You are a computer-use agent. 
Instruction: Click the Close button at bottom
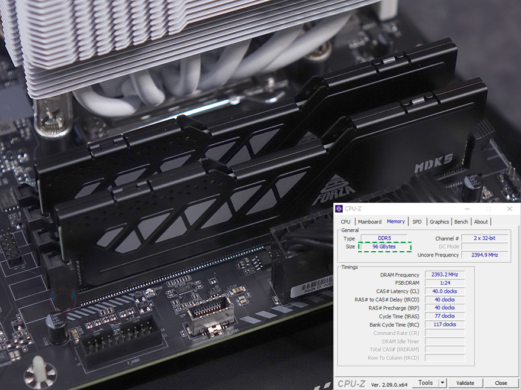[501, 383]
